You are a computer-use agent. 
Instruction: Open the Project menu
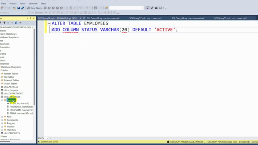pos(13,4)
